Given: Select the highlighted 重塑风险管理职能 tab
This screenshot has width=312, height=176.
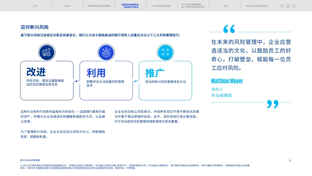Looking at the screenshot, I should click(130, 6).
